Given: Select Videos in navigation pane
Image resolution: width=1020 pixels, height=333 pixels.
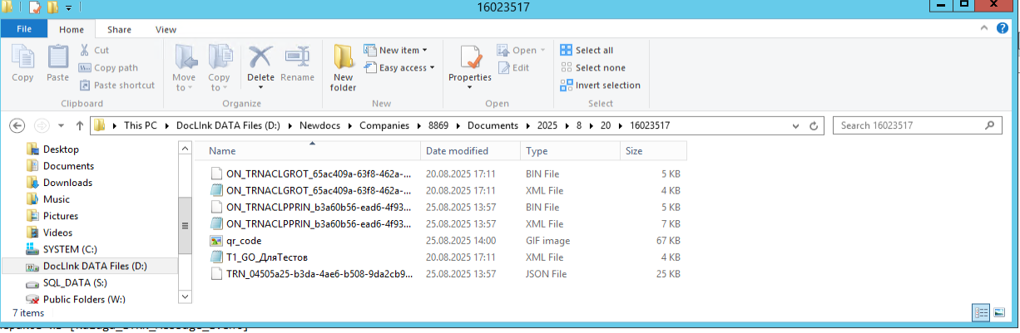Looking at the screenshot, I should (x=57, y=233).
